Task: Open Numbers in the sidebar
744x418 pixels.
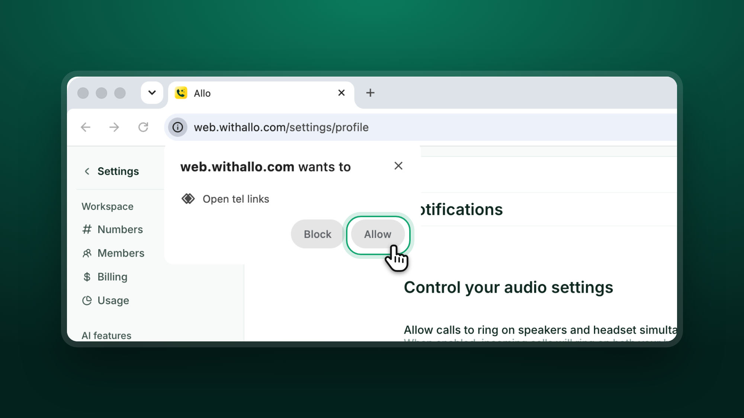Action: pyautogui.click(x=112, y=229)
